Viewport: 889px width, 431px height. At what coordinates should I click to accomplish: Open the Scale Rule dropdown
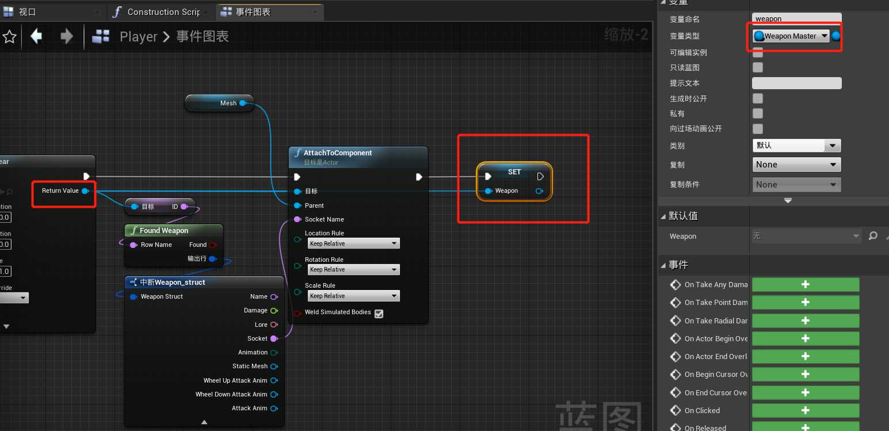(353, 296)
